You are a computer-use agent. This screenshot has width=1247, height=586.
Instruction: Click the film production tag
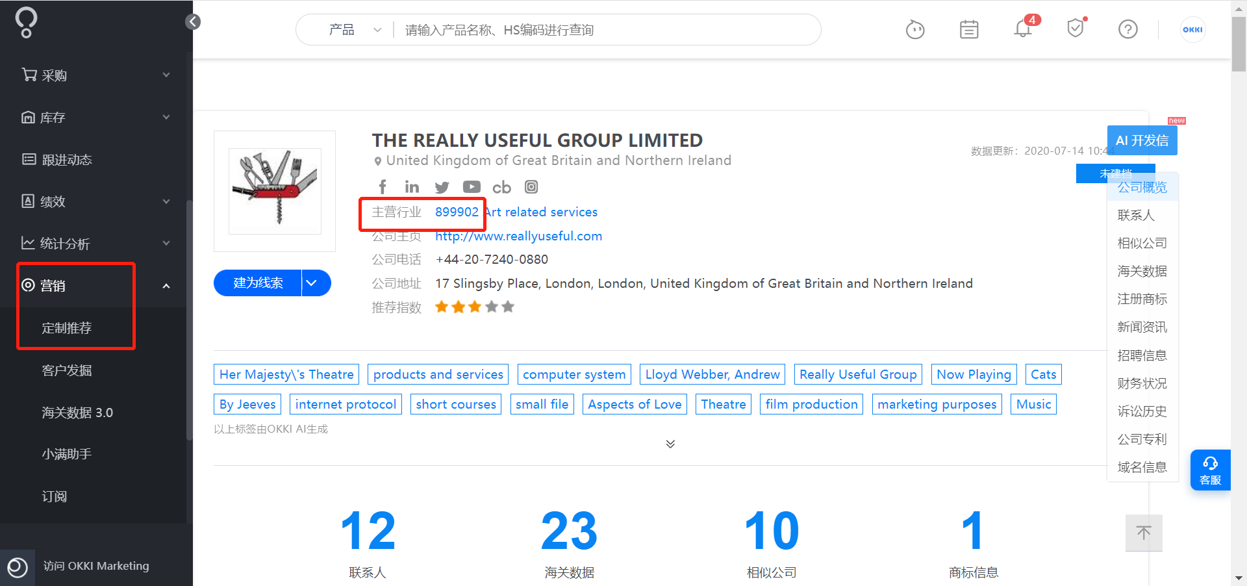(x=811, y=404)
